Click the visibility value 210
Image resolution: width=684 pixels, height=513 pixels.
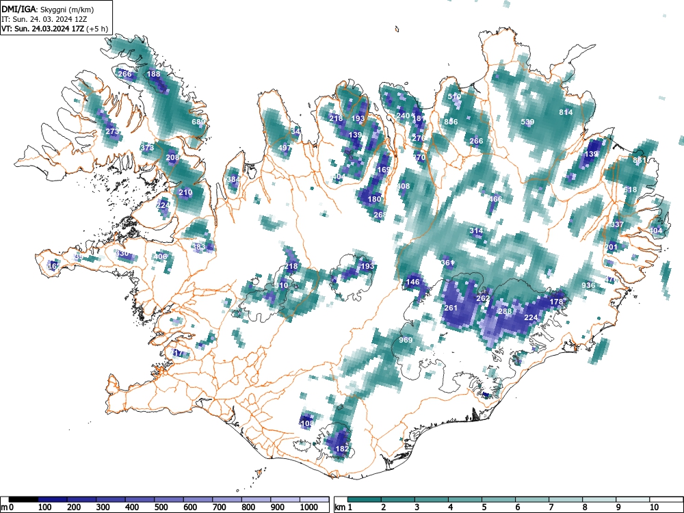185,192
